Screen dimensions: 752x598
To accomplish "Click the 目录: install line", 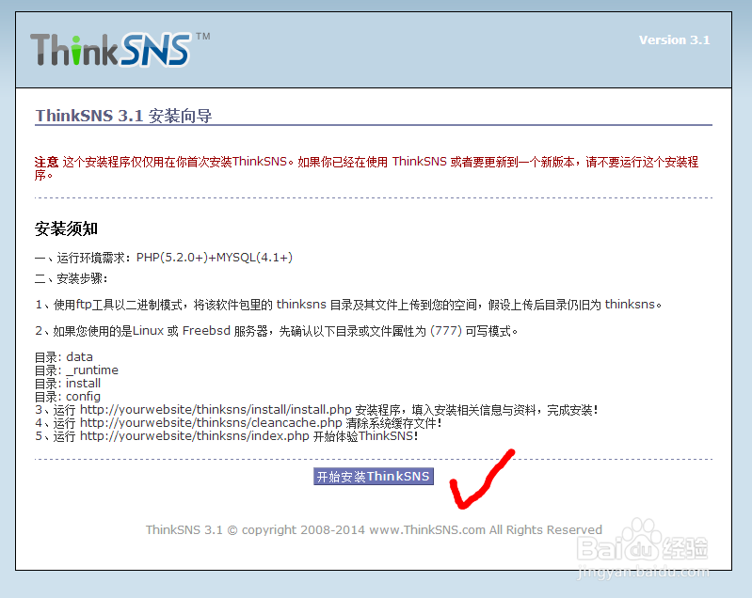I will (68, 384).
